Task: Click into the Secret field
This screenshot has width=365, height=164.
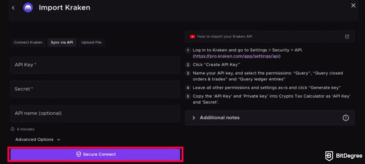Action: (x=95, y=89)
